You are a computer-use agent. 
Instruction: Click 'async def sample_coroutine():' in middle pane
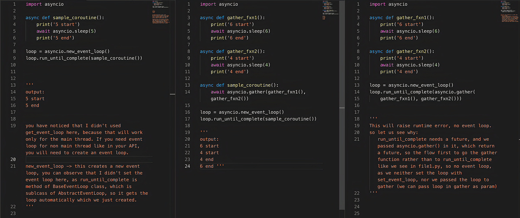(239, 85)
